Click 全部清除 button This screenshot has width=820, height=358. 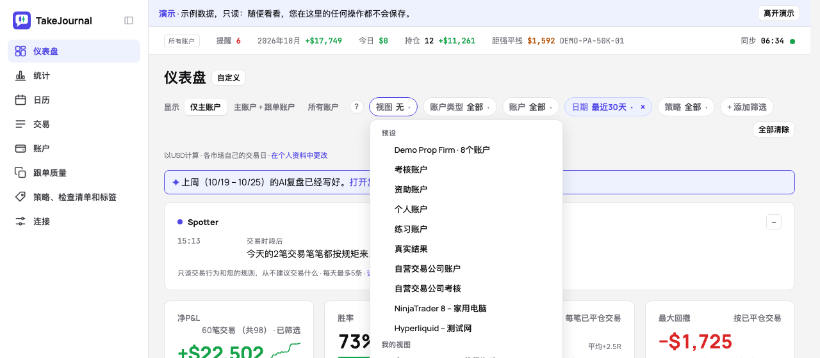pyautogui.click(x=774, y=129)
